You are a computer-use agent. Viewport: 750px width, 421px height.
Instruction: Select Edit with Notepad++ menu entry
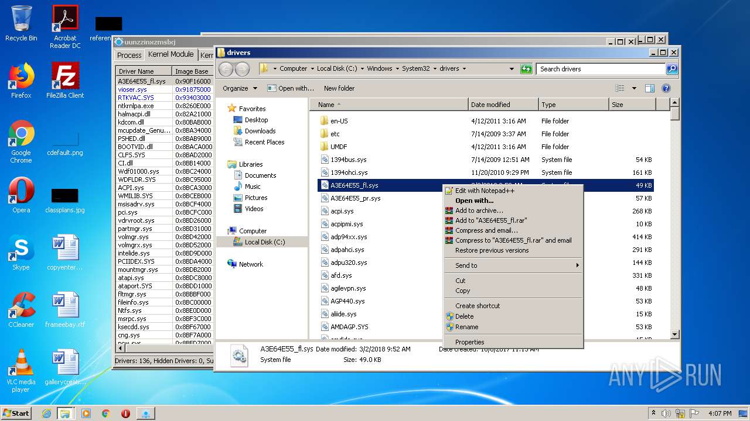(x=513, y=191)
